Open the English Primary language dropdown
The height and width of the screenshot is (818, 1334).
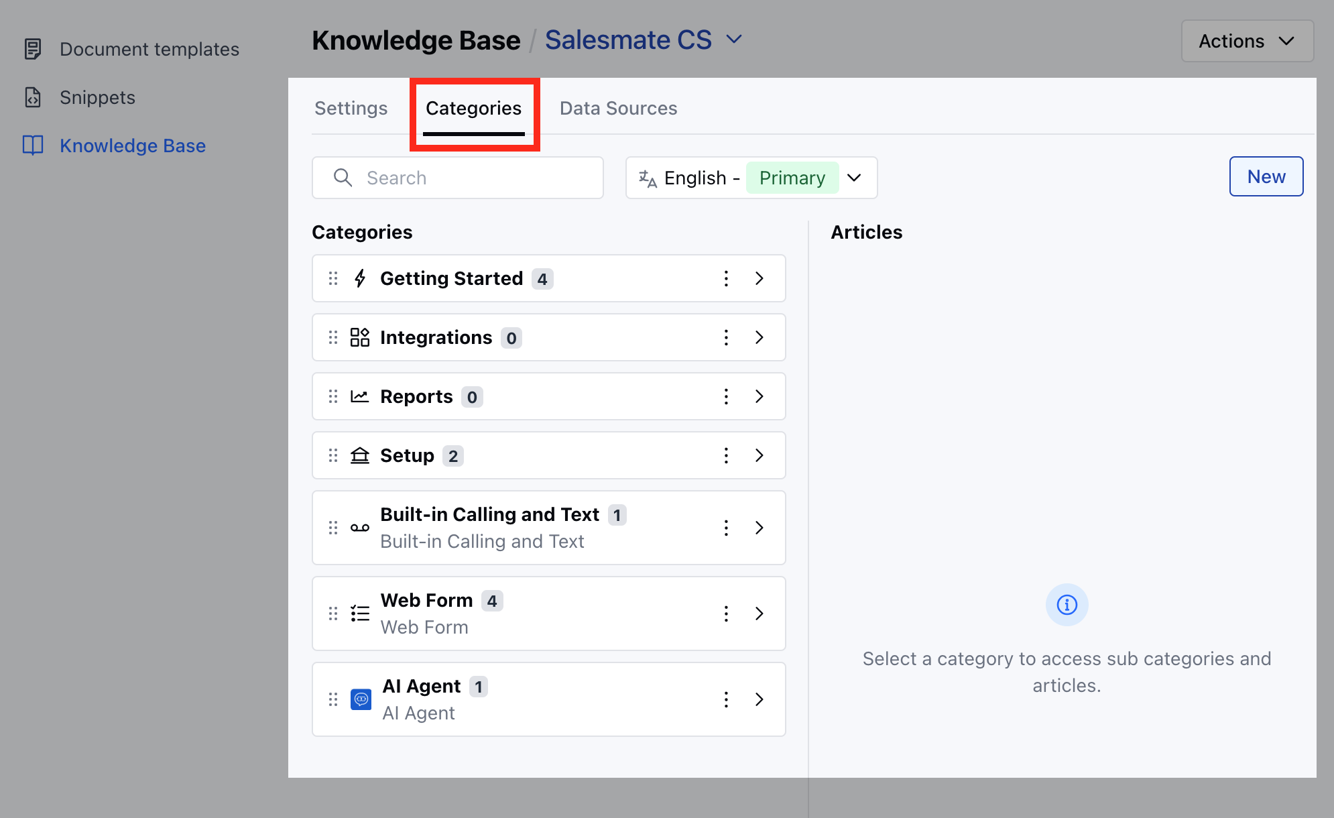[751, 178]
